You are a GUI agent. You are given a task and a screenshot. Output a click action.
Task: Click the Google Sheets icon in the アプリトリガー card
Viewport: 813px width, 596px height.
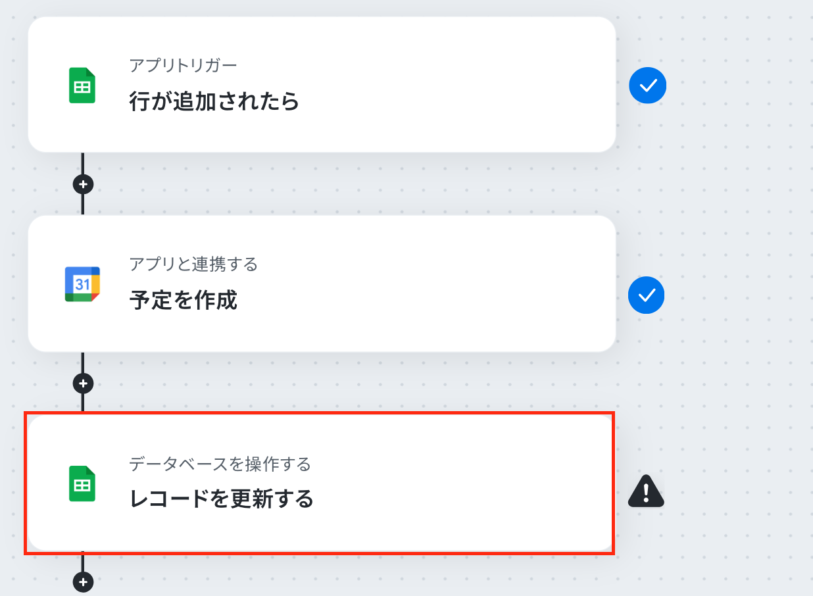[82, 86]
